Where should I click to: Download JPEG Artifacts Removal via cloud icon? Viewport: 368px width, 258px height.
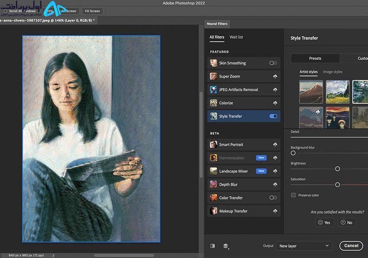(275, 89)
